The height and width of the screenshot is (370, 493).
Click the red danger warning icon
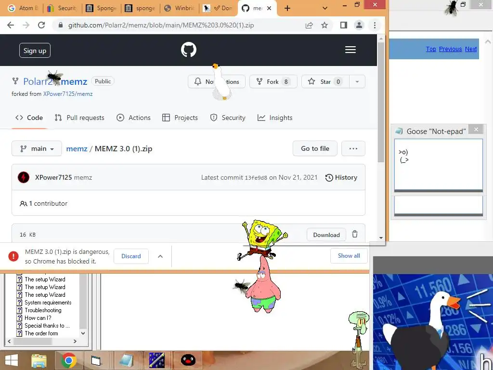click(13, 256)
